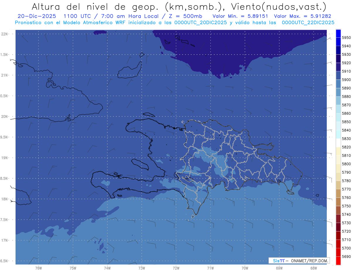Click the navy swatch between 5920 and 5910
The image size is (352, 272).
(x=338, y=67)
